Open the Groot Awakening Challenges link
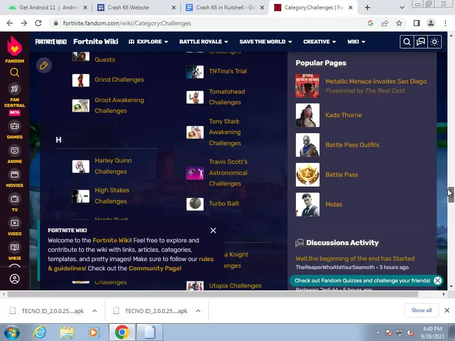Viewport: 455px width, 341px height. (x=119, y=105)
